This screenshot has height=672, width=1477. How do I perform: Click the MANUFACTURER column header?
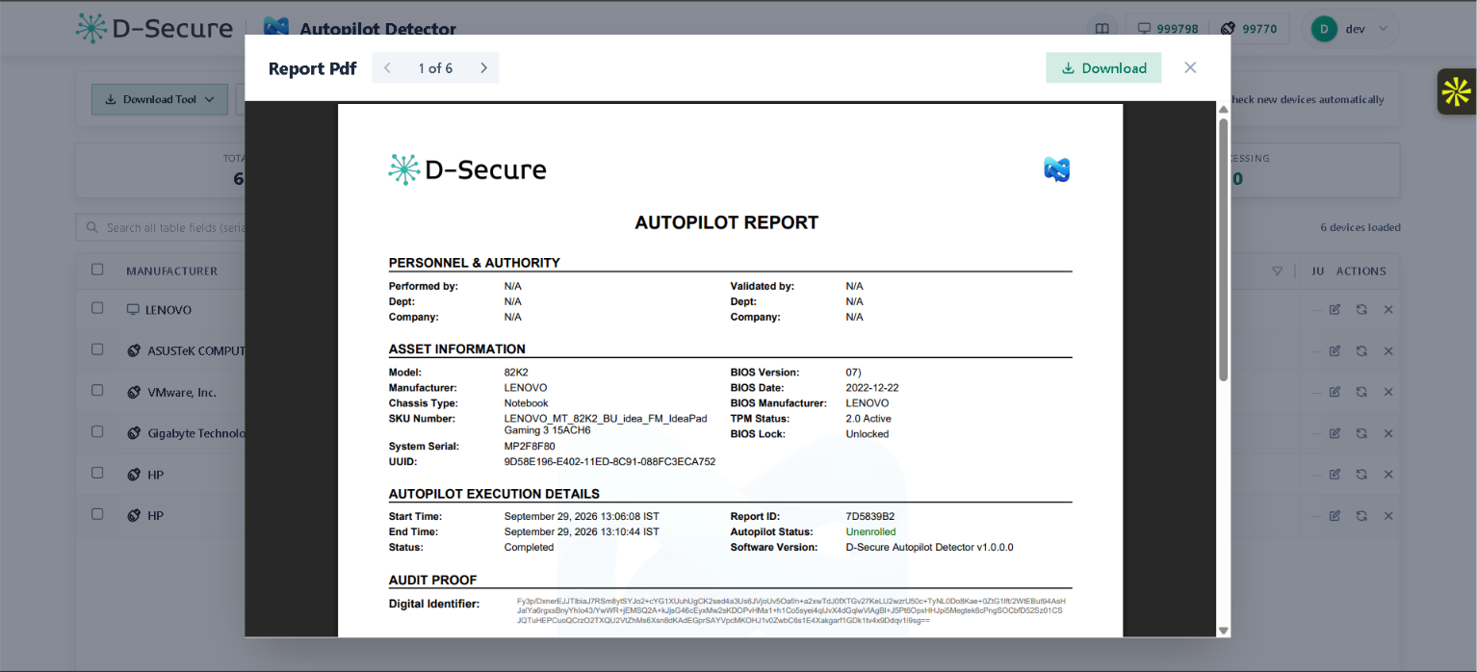pos(171,271)
